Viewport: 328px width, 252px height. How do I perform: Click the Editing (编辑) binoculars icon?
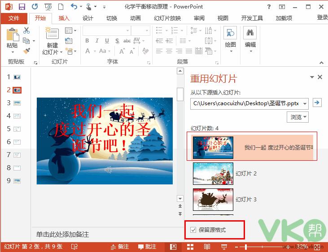(250, 33)
